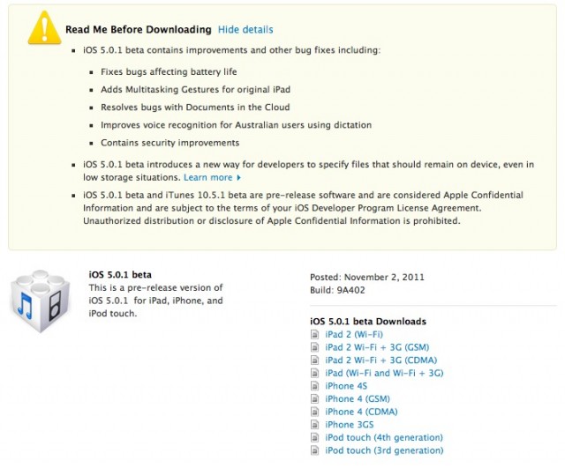
Task: Click the document icon next to iPhone 4 (GSM)
Action: (316, 399)
